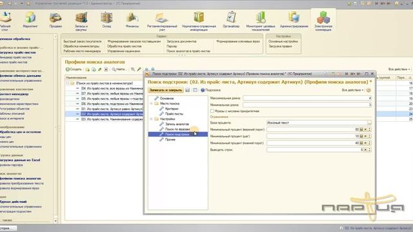Screen dimensions: 413x232
Task: Click the copy item icon in list toolbar
Action: pyautogui.click(x=94, y=70)
